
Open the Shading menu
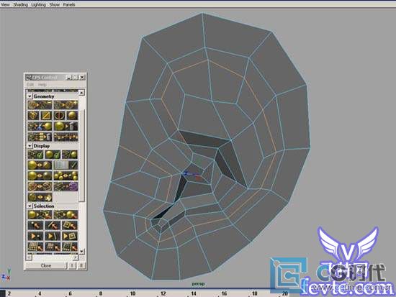[x=20, y=4]
